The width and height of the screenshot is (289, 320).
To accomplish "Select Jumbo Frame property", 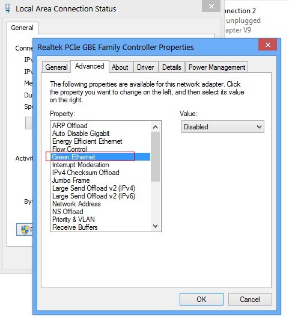I will click(x=100, y=180).
